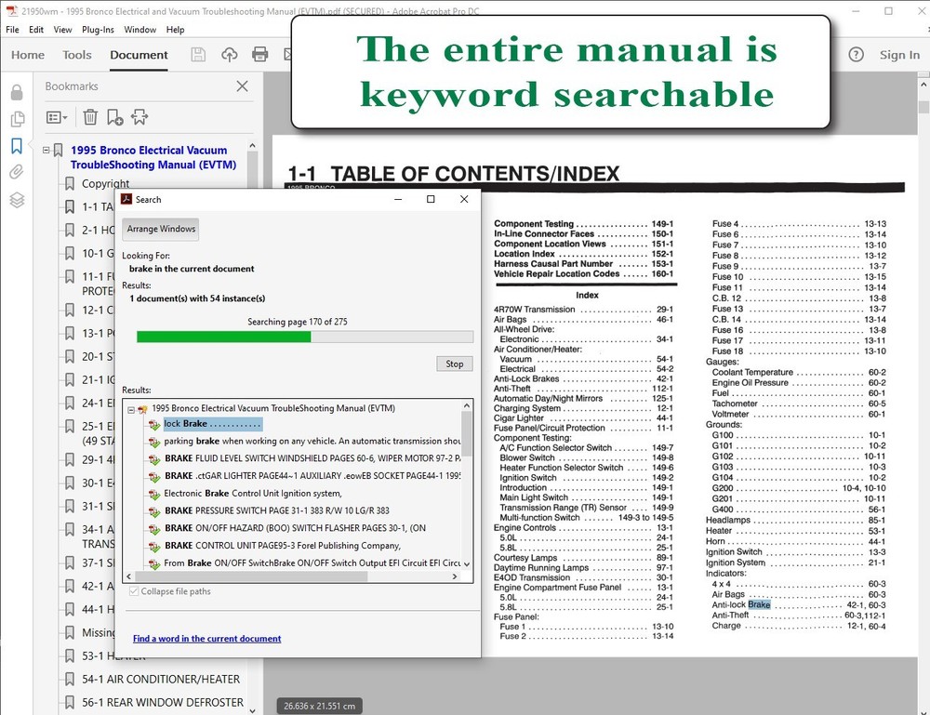
Task: Close the Search window
Action: (464, 199)
